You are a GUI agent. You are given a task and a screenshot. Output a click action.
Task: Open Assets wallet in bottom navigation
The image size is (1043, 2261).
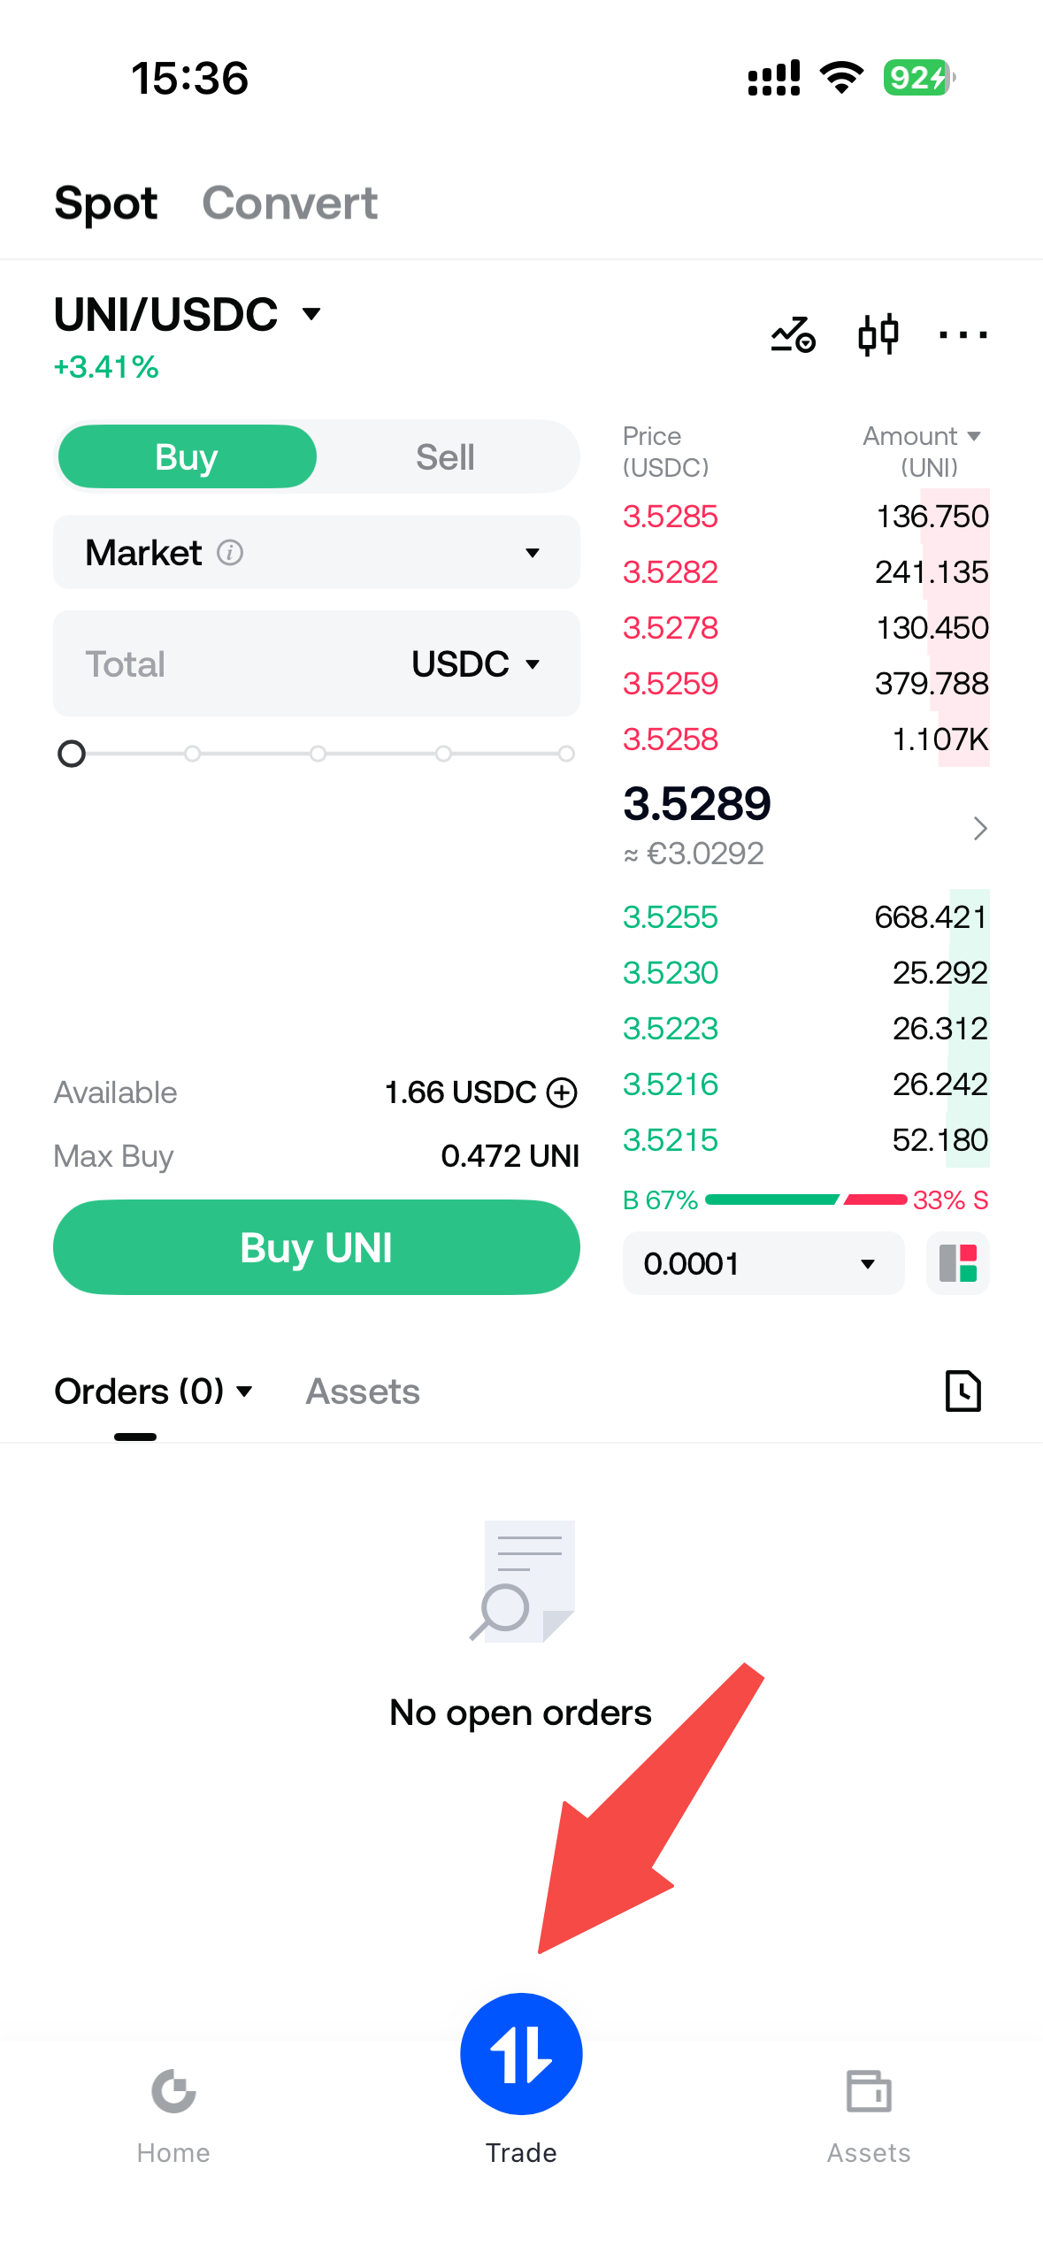[x=869, y=2116]
